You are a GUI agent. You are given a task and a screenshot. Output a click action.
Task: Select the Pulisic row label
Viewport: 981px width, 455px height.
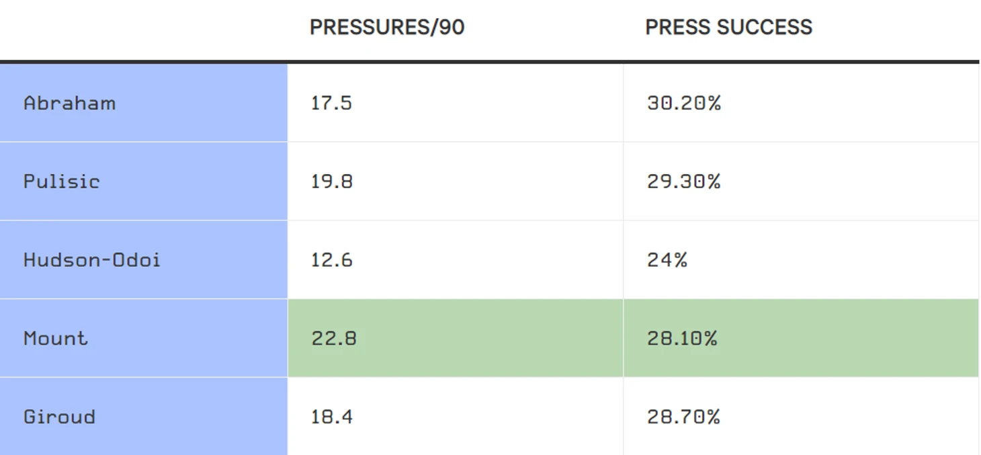click(61, 181)
